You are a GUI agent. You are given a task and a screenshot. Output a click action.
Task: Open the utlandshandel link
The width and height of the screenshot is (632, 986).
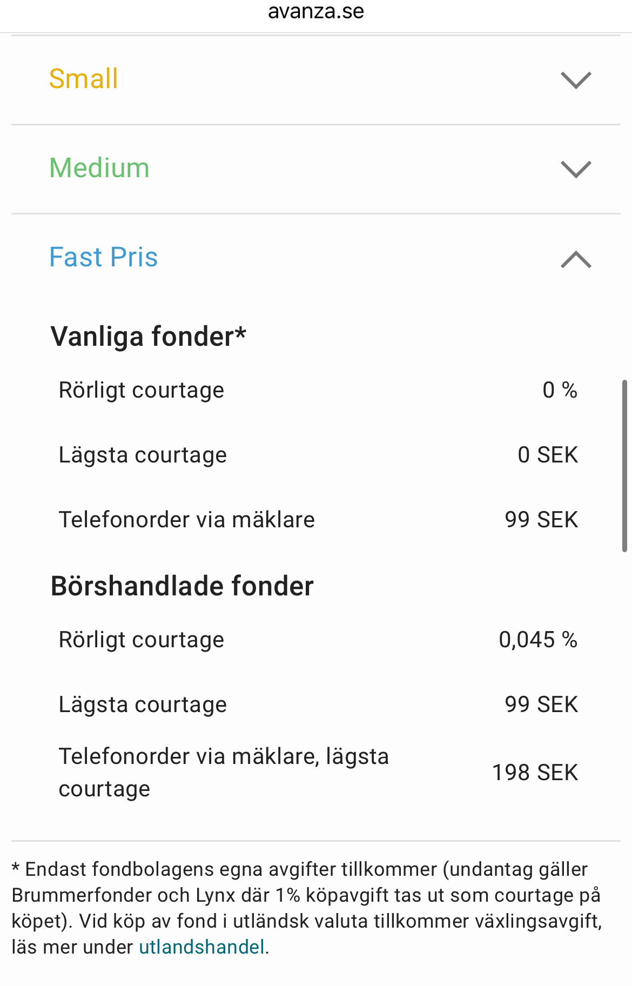click(201, 947)
